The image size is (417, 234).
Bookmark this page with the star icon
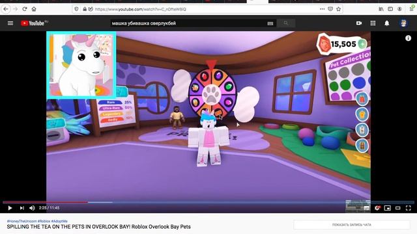339,9
